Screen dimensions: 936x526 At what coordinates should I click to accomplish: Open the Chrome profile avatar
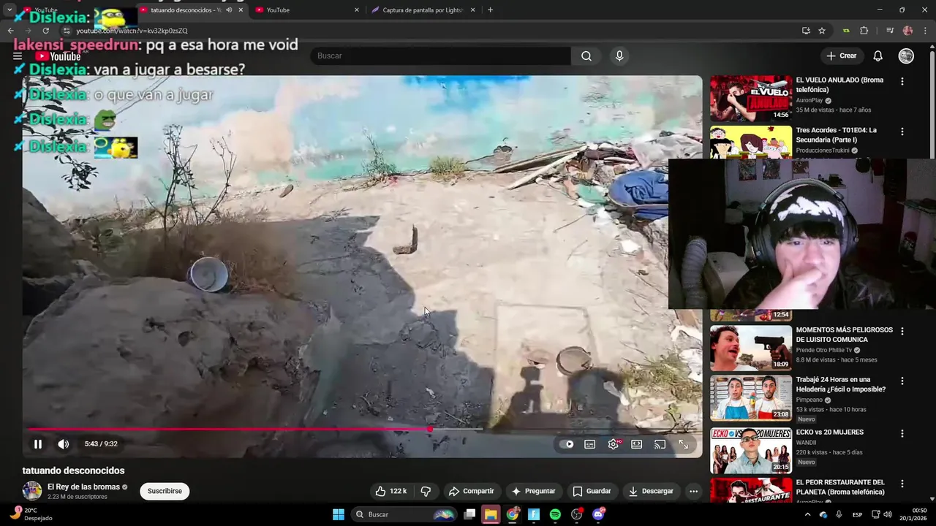point(907,31)
